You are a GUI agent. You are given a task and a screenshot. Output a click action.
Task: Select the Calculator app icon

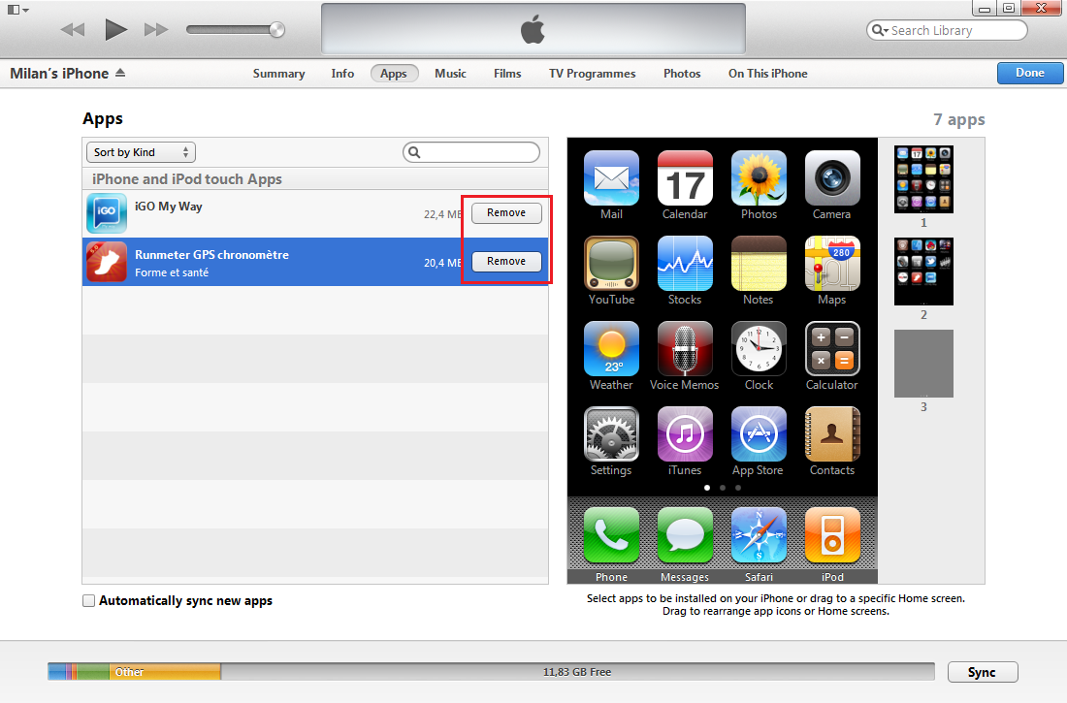point(832,348)
